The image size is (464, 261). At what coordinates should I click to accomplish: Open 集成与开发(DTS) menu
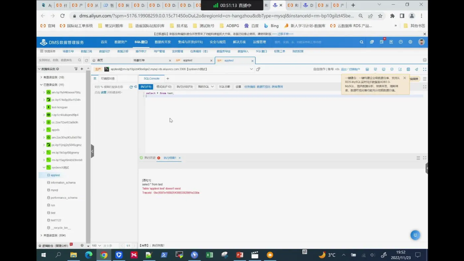[190, 42]
